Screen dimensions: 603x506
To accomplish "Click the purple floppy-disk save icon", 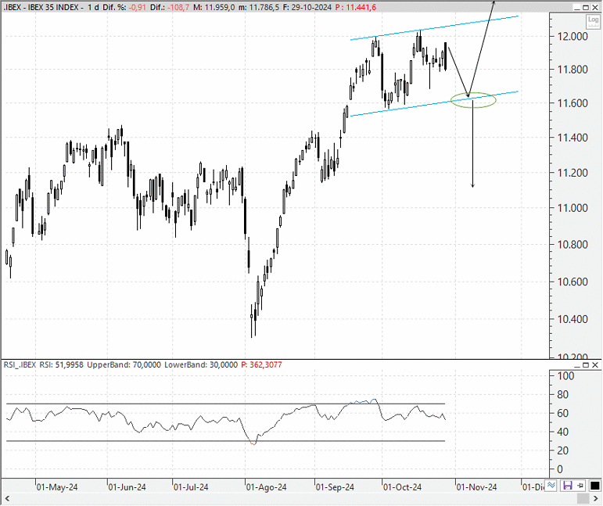I will point(567,485).
